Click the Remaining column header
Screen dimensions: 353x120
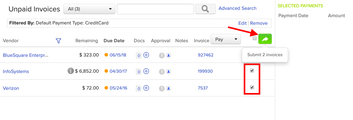point(87,41)
